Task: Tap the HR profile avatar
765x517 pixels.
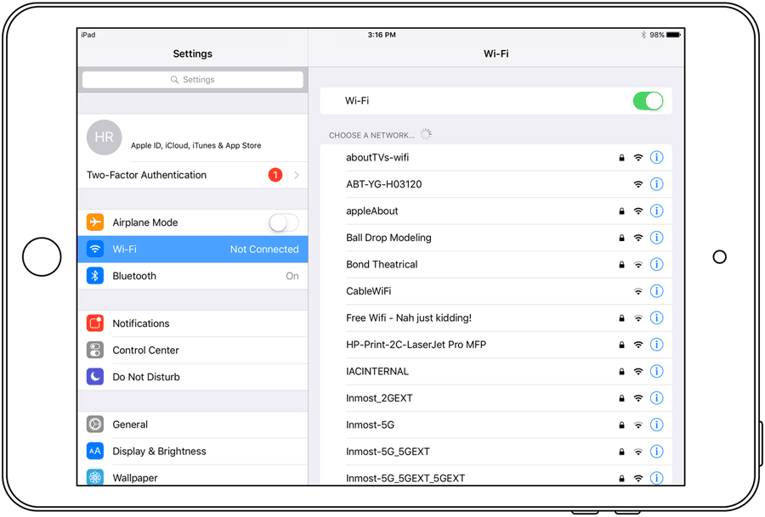Action: coord(104,138)
